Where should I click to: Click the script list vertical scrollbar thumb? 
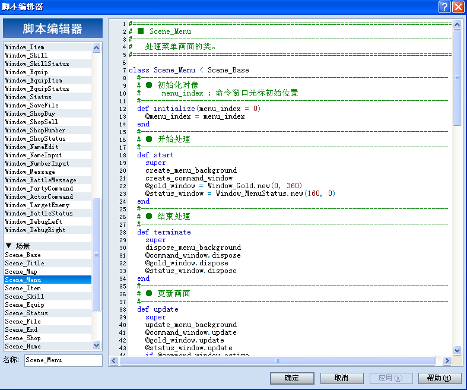click(x=96, y=255)
